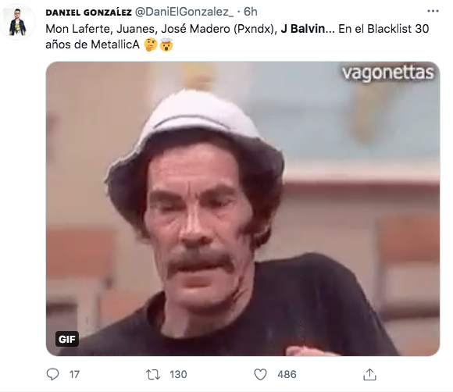
Task: Retweet this post using the arrows icon
Action: point(153,375)
